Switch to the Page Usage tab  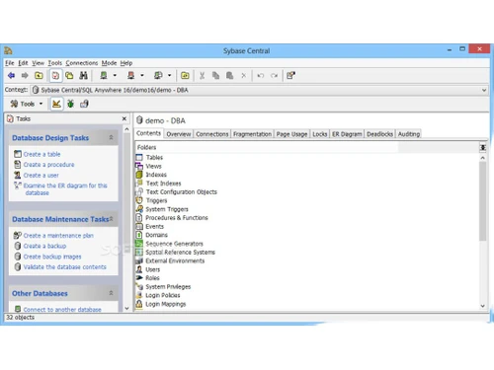[x=291, y=134]
